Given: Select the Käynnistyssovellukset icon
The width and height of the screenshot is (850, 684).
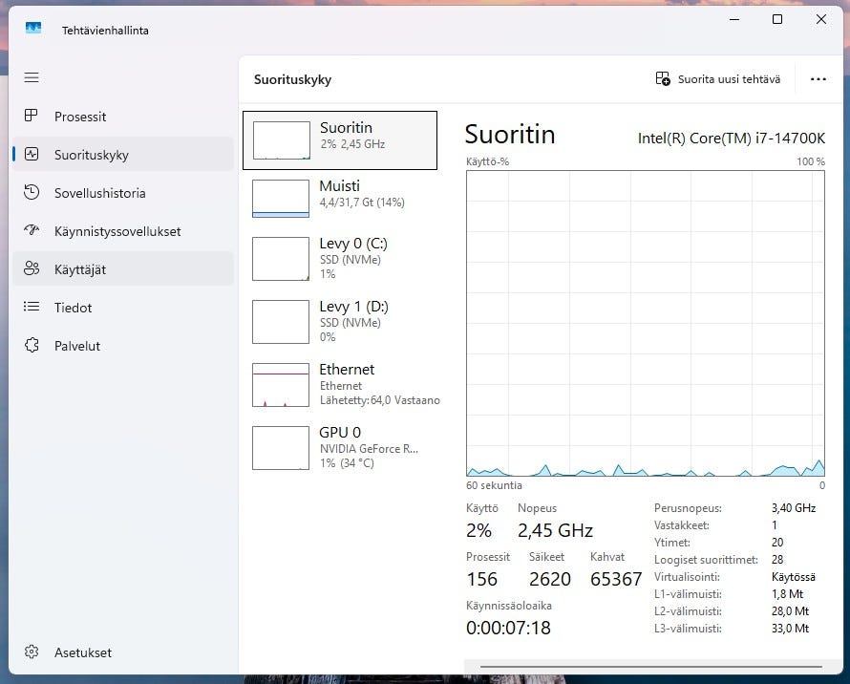Looking at the screenshot, I should coord(32,231).
